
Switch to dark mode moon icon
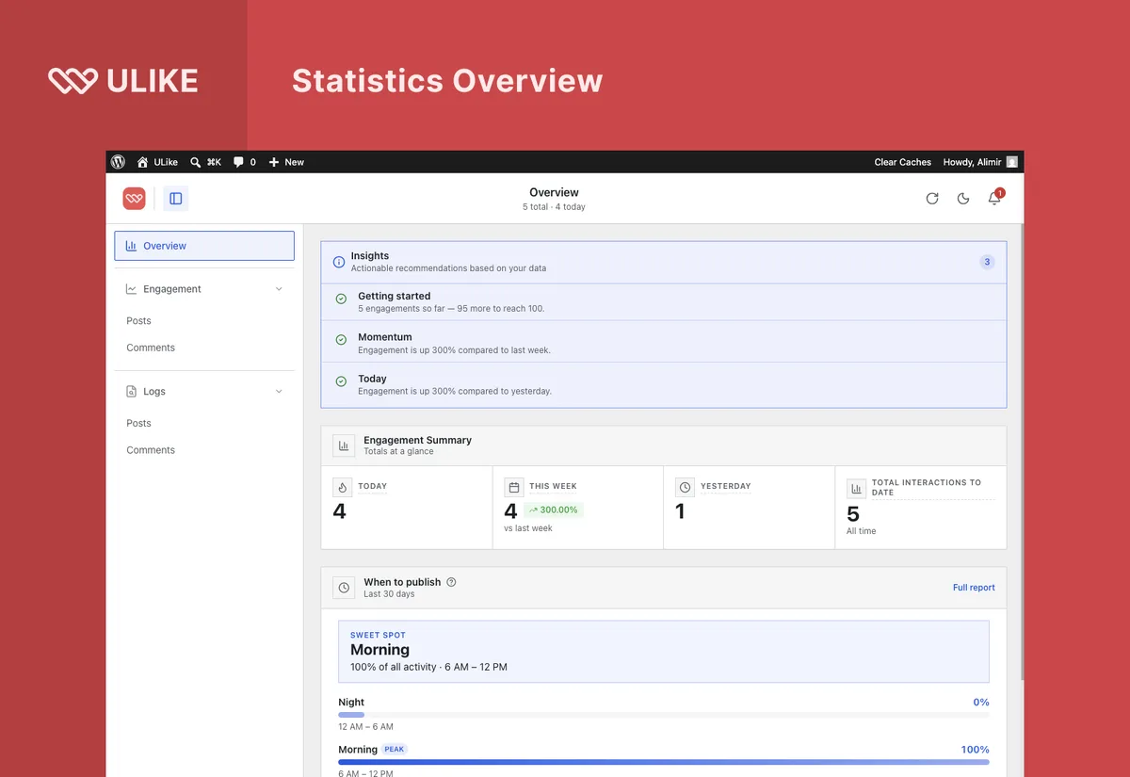click(963, 199)
